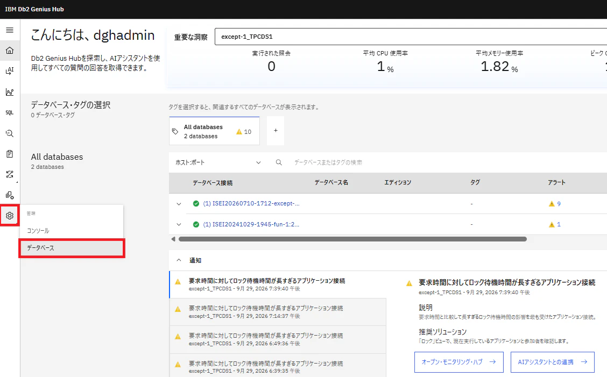The image size is (607, 377).
Task: Click warning icon of the 6:49:36 notification
Action: [x=178, y=337]
